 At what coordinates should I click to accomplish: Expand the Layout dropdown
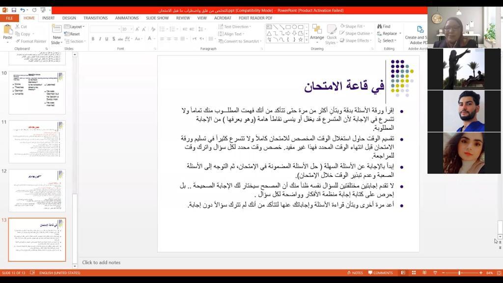pyautogui.click(x=76, y=27)
